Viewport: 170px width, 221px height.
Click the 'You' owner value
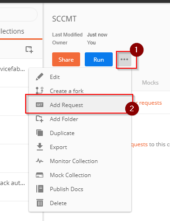click(x=91, y=43)
